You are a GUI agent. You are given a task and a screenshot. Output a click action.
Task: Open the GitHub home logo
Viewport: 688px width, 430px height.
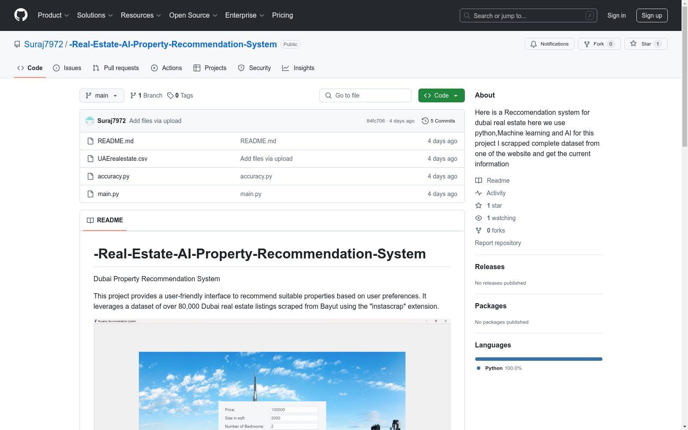pyautogui.click(x=21, y=15)
